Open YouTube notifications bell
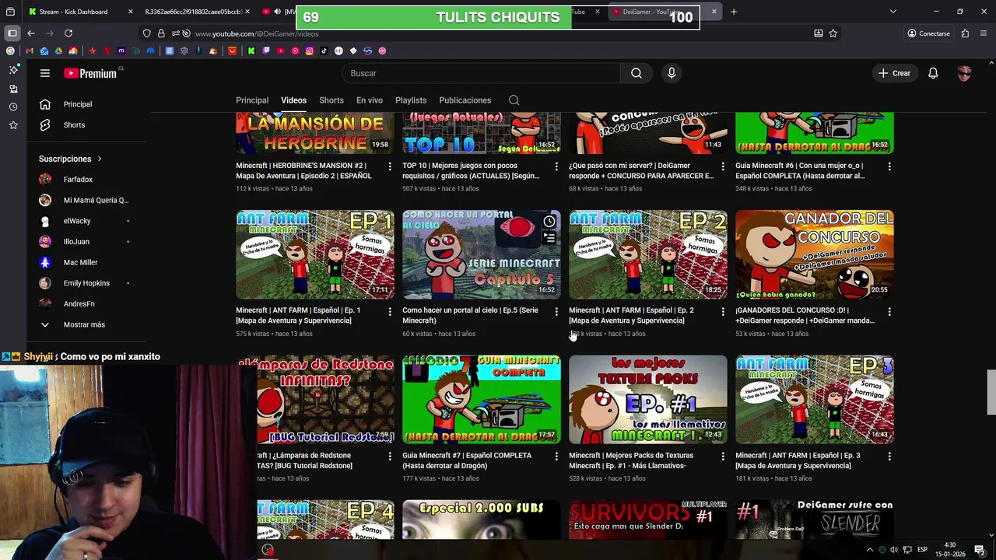This screenshot has height=560, width=996. tap(933, 73)
